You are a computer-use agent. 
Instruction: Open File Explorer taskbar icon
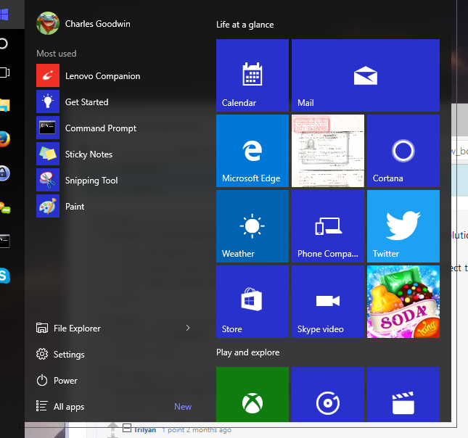(4, 105)
